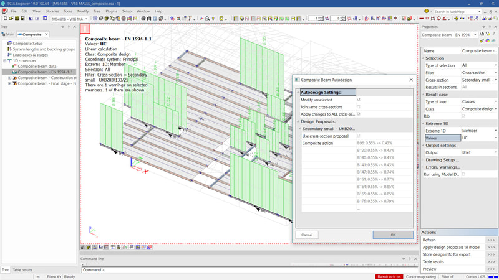This screenshot has width=499, height=280.
Task: Collapse Autodesign Settings section
Action: coord(298,92)
